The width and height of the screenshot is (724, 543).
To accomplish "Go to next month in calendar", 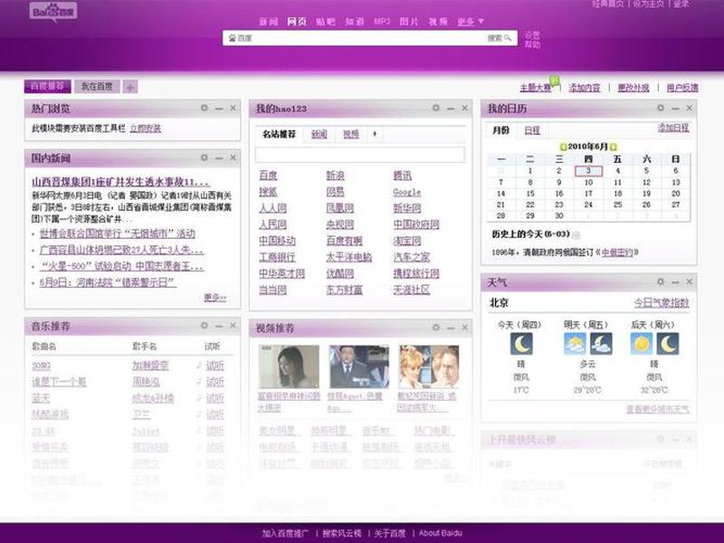I will 614,147.
